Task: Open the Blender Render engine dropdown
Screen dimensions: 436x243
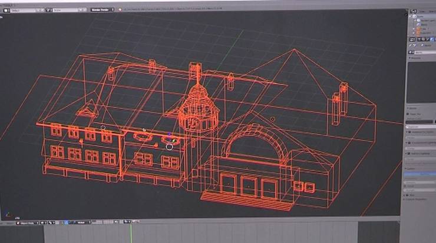Action: 102,10
